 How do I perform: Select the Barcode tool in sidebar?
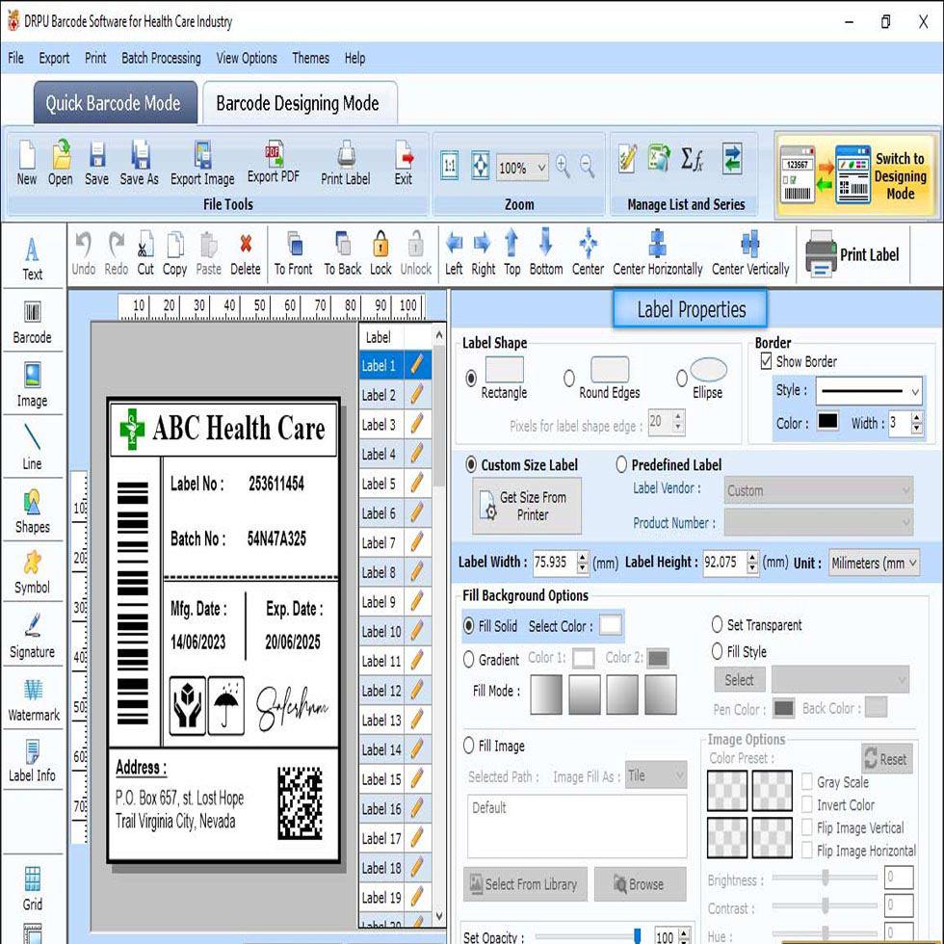pos(32,321)
